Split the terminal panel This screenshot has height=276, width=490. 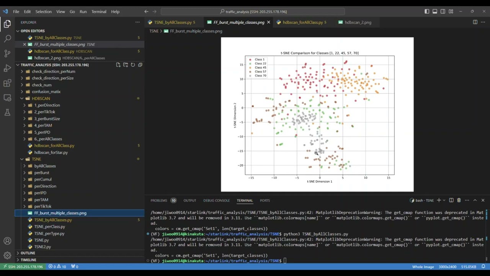451,200
